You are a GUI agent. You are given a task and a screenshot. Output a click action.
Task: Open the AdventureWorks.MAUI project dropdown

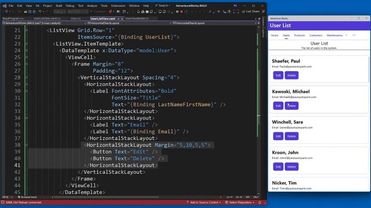coord(44,23)
